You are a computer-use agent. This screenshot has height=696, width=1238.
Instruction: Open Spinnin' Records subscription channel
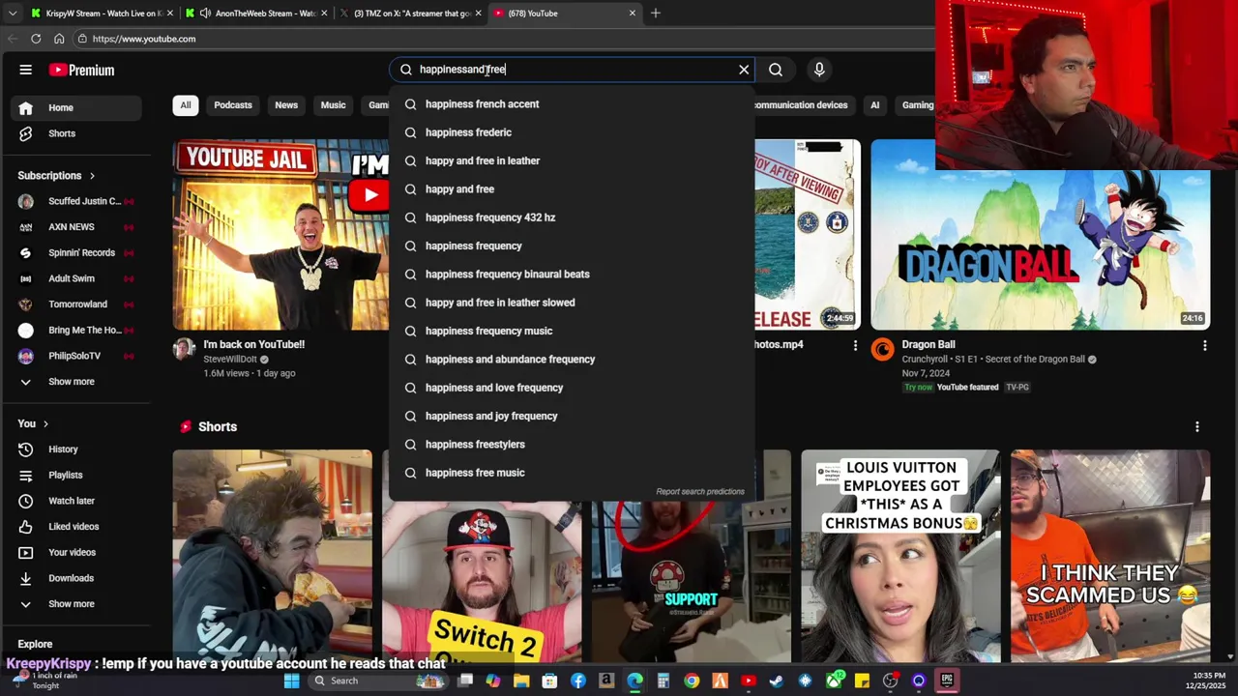pyautogui.click(x=75, y=253)
